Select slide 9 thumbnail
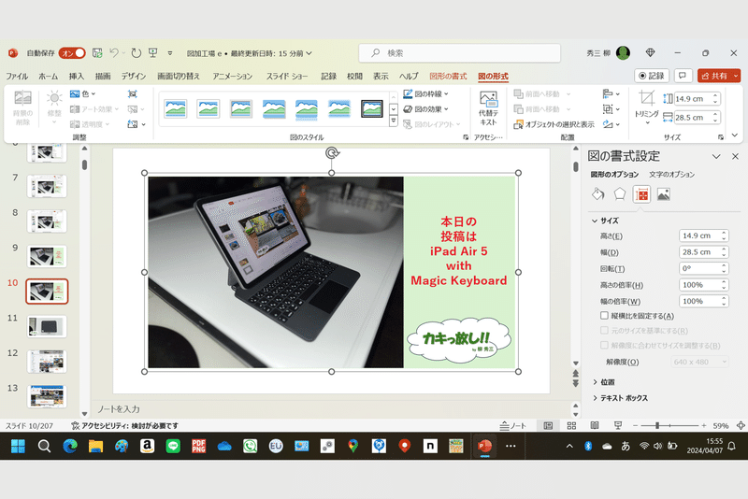Viewport: 748px width, 499px height. 47,256
